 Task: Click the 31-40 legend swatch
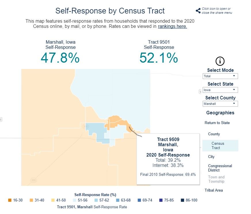point(31,200)
